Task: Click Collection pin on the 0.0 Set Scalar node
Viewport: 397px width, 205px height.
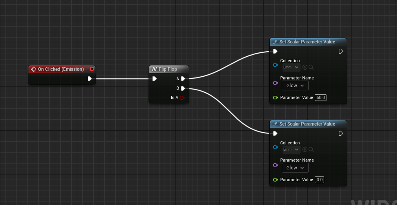Action: pyautogui.click(x=276, y=147)
